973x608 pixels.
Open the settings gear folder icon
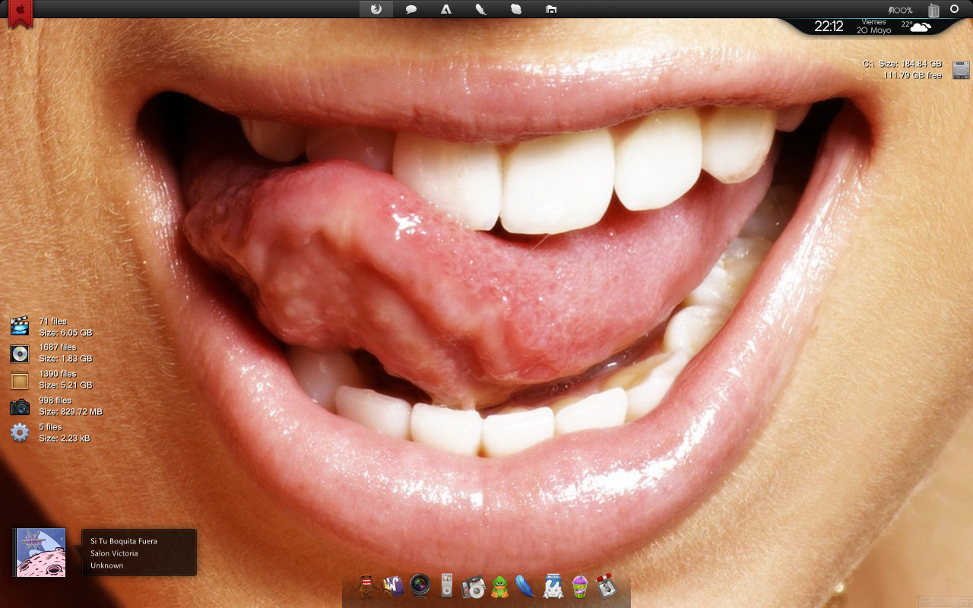[x=20, y=433]
